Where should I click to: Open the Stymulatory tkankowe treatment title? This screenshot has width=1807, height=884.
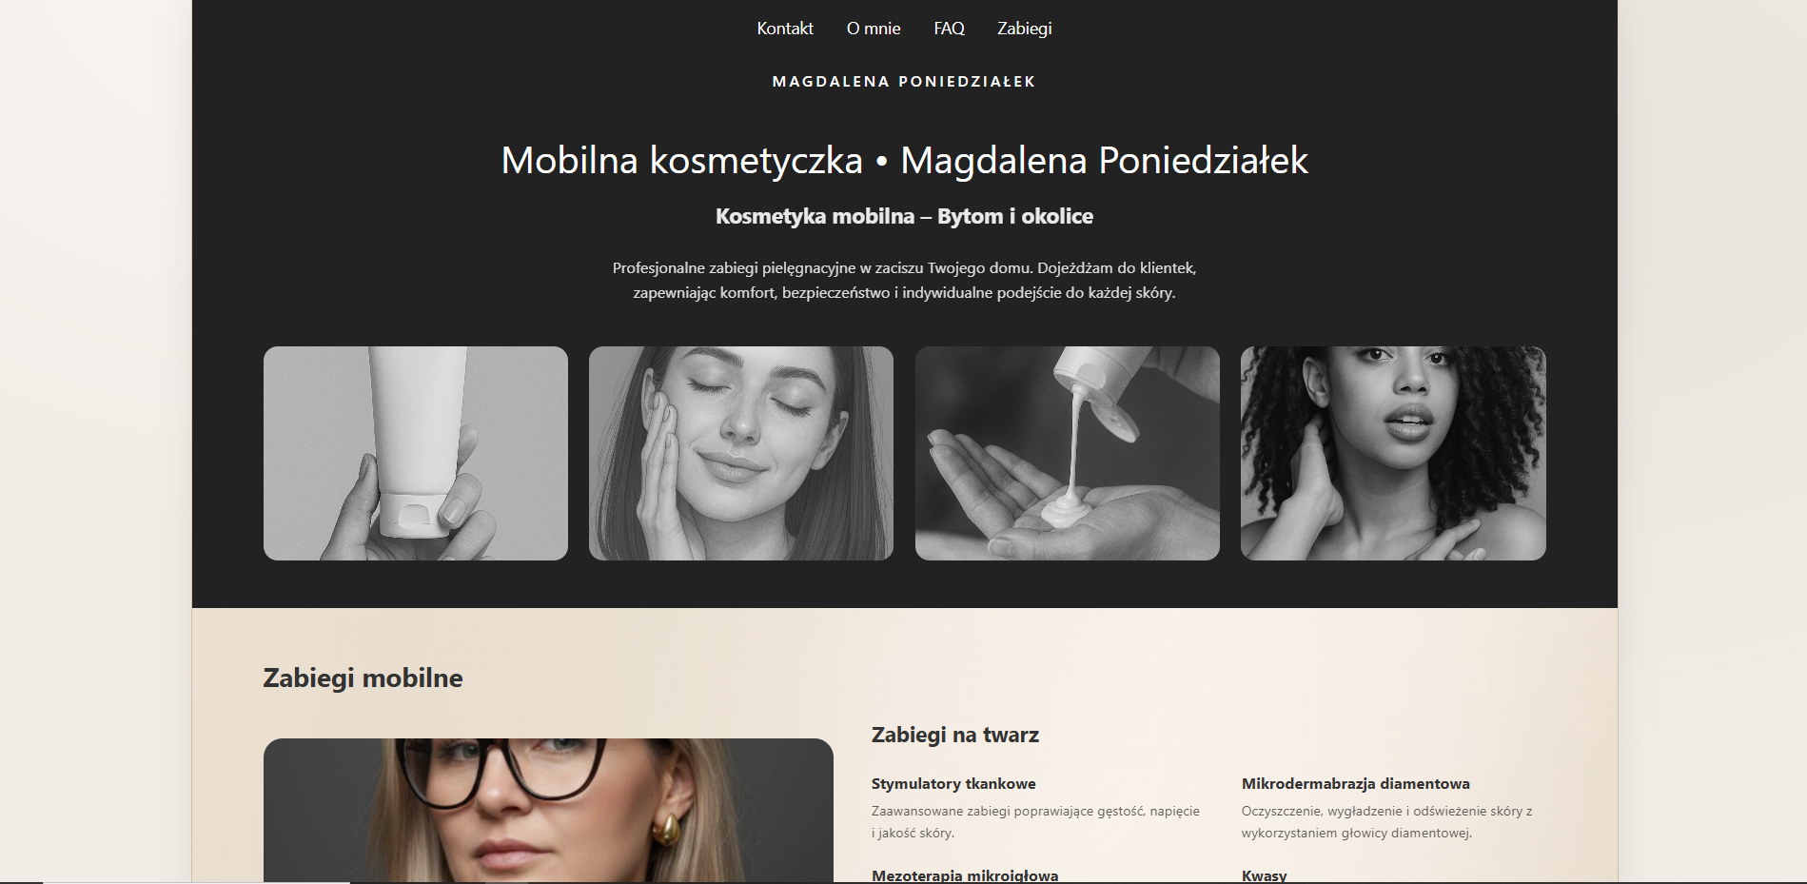(x=953, y=783)
